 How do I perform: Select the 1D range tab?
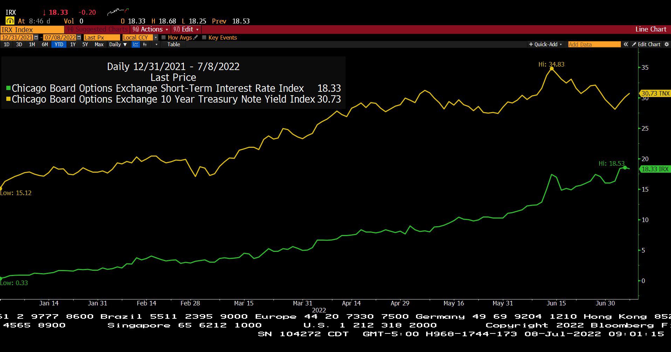[7, 44]
